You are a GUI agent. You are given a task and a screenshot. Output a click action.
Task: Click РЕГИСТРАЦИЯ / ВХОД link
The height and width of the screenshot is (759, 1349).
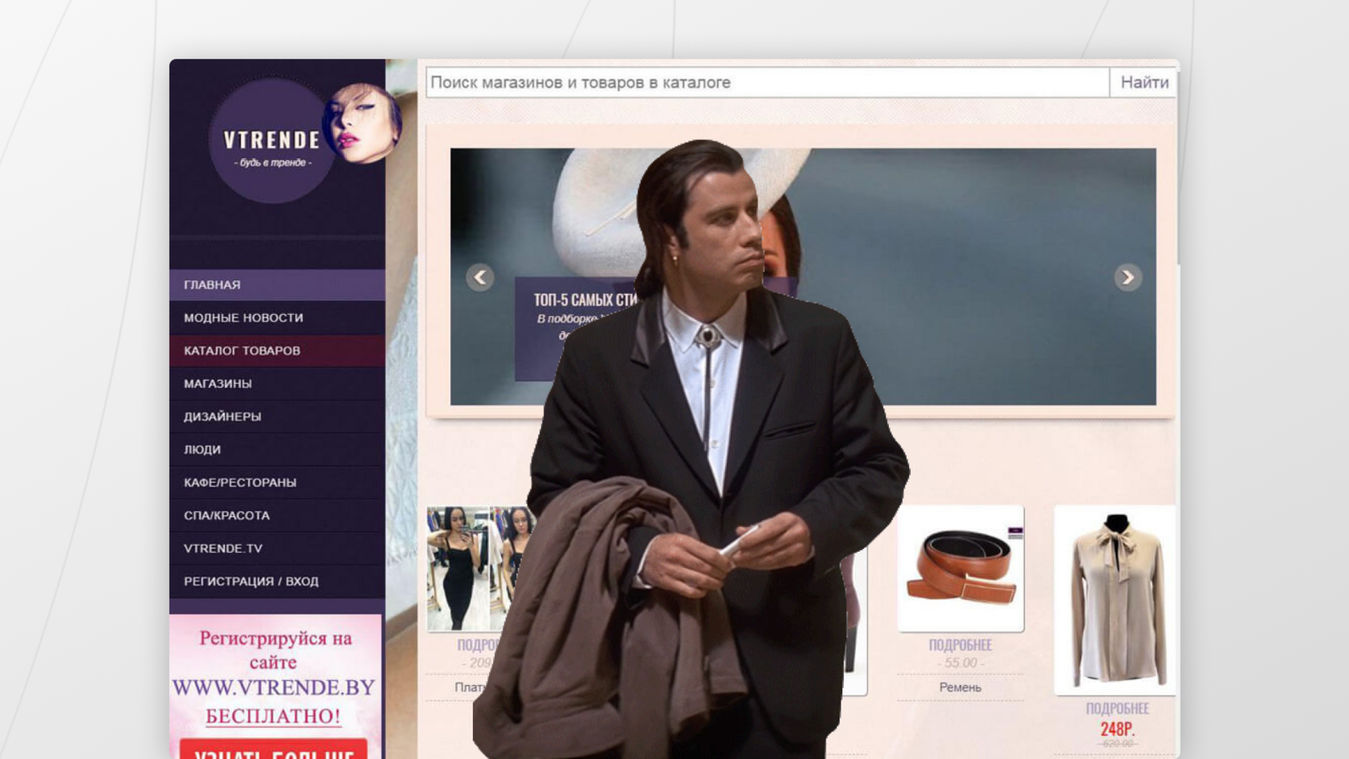coord(277,581)
